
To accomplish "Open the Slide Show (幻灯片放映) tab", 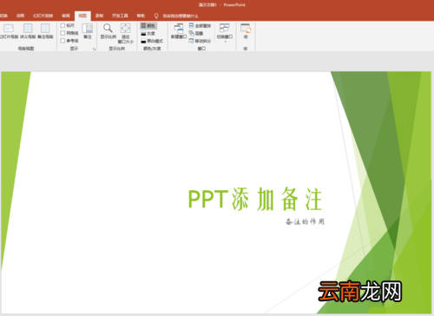I will 43,16.
